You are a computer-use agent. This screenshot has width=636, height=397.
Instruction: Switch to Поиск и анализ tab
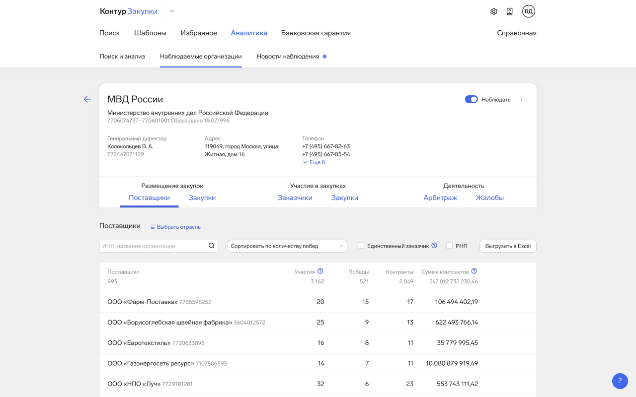122,56
